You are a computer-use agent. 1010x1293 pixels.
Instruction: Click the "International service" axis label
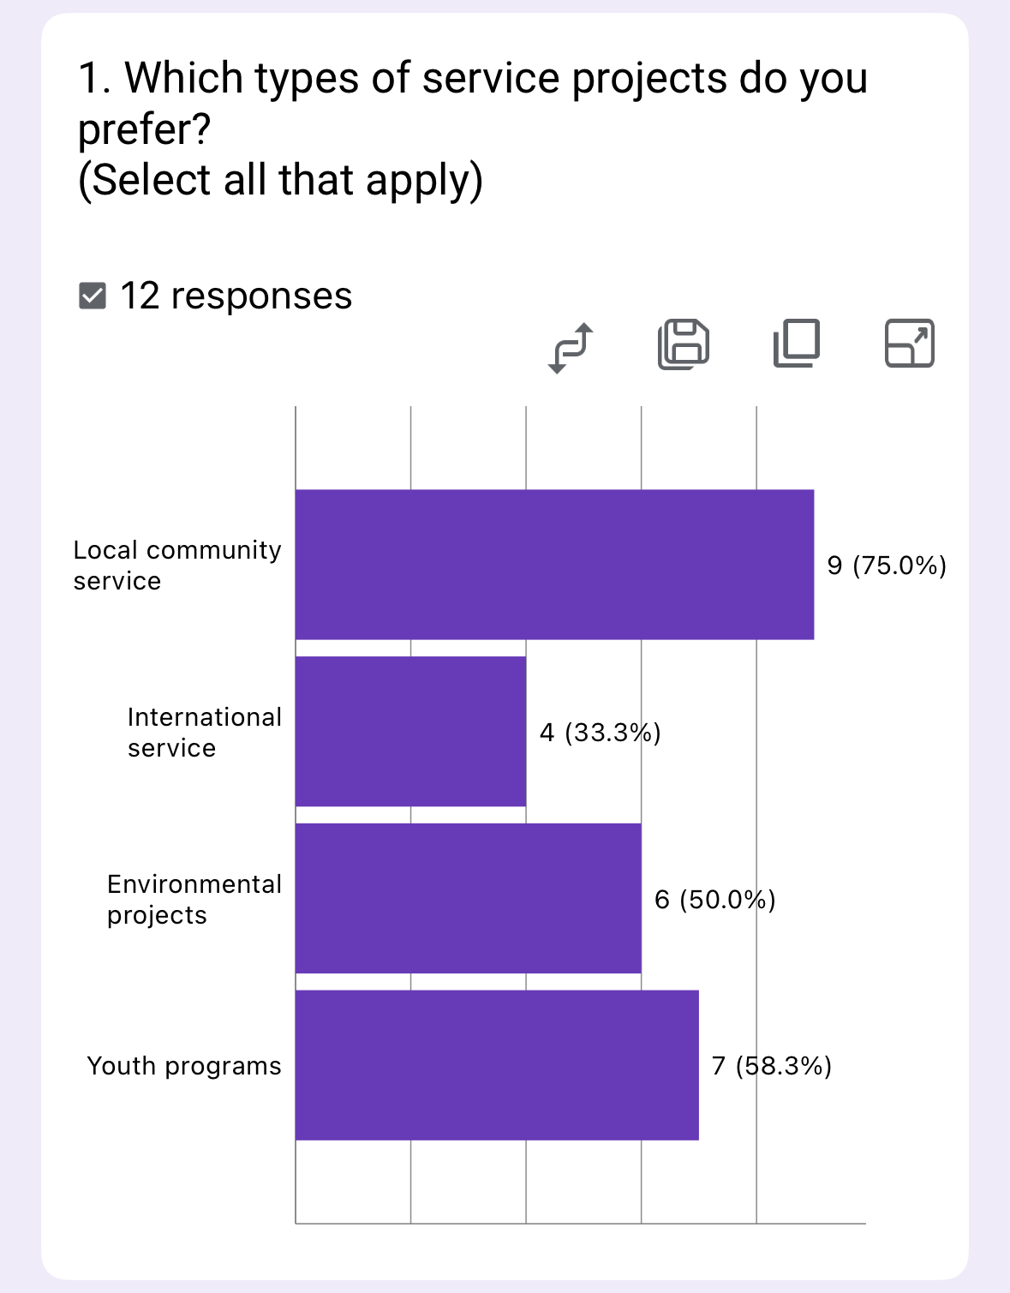[x=204, y=733]
